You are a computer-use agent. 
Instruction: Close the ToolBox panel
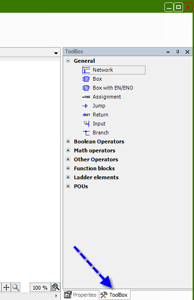(x=187, y=52)
